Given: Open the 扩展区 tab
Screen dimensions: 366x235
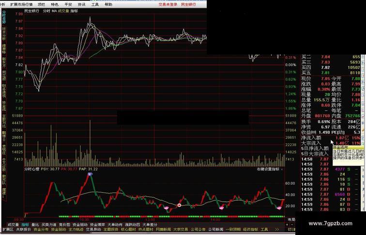Looking at the screenshot, I should [x=8, y=230].
